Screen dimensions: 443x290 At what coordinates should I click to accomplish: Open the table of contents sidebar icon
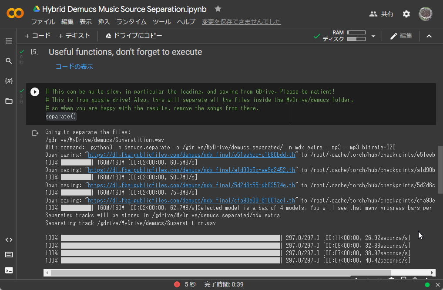pos(9,41)
